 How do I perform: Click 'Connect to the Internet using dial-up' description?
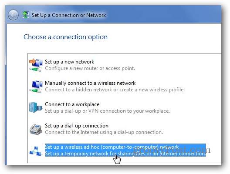click(x=104, y=132)
